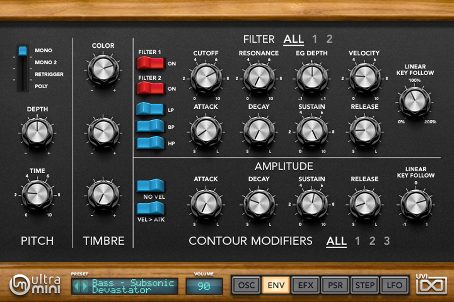Click the pitch DEPTH knob

coord(37,133)
